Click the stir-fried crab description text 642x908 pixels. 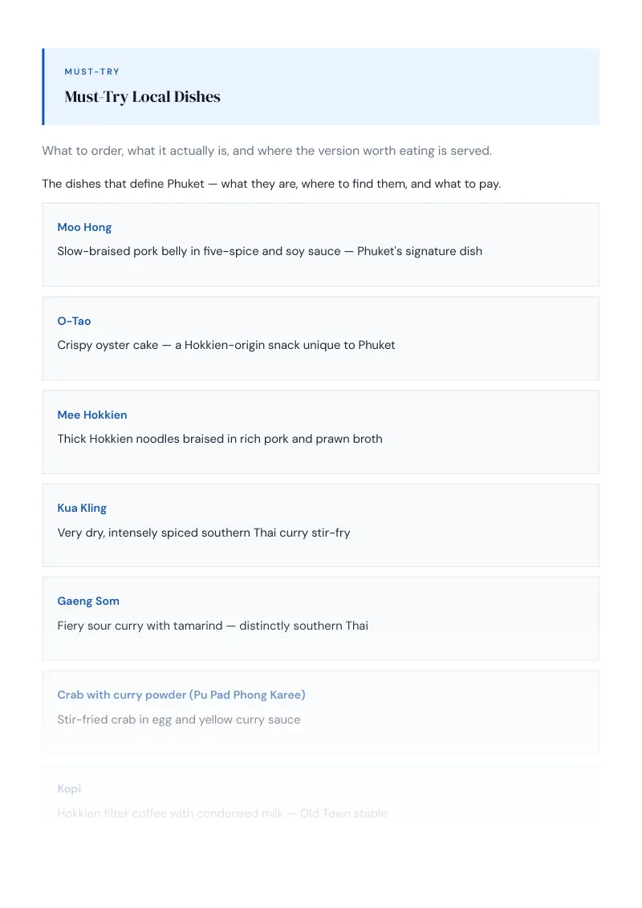click(178, 720)
